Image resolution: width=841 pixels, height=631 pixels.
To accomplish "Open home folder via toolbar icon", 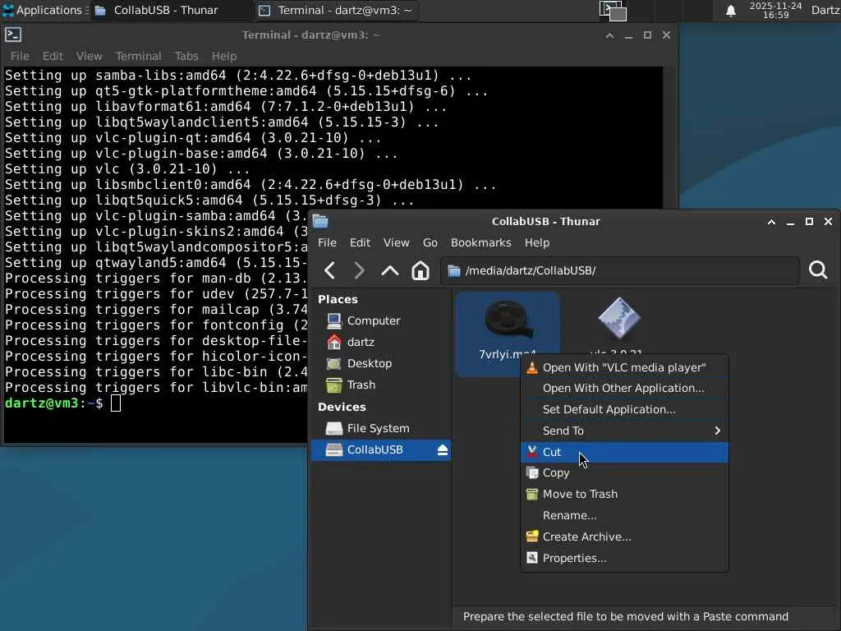I will click(x=420, y=271).
